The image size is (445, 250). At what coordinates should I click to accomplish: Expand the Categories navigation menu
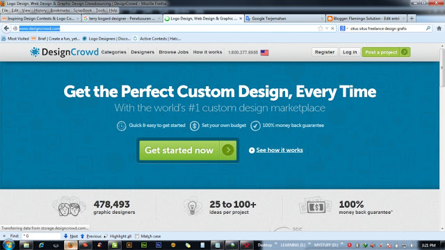pos(113,52)
